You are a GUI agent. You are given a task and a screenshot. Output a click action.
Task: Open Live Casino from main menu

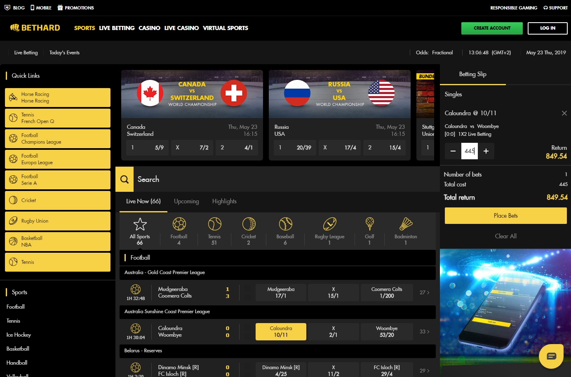pyautogui.click(x=181, y=28)
